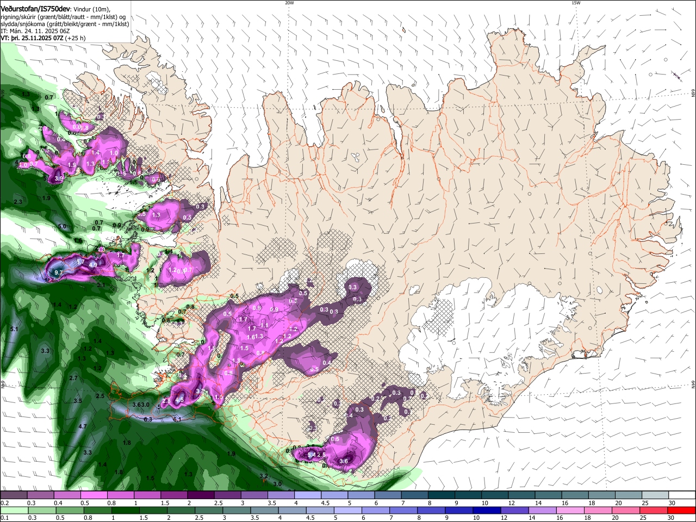The image size is (696, 522).
Task: Click the 3.2 value off the south coast
Action: (x=264, y=476)
